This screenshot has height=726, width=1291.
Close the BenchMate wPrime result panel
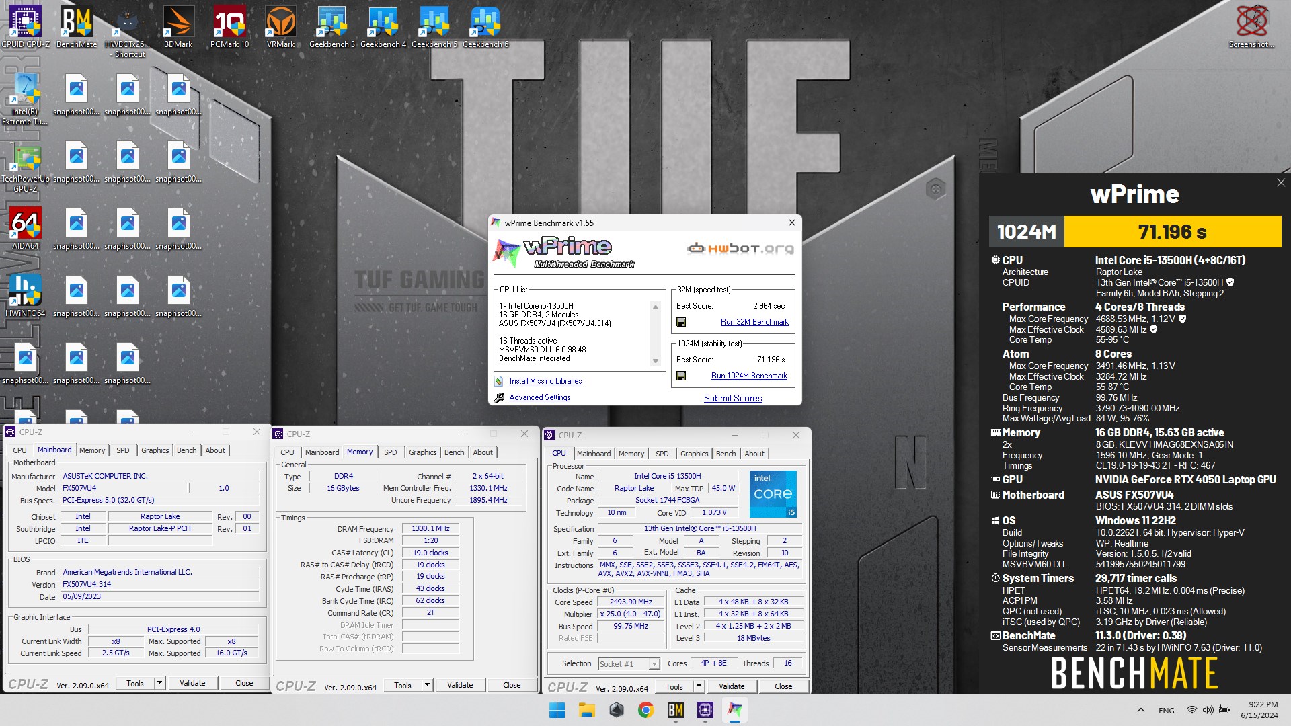pos(1280,183)
